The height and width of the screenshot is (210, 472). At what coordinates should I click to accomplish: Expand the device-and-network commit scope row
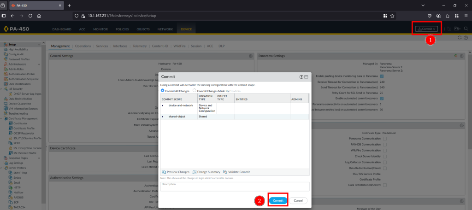(x=163, y=105)
